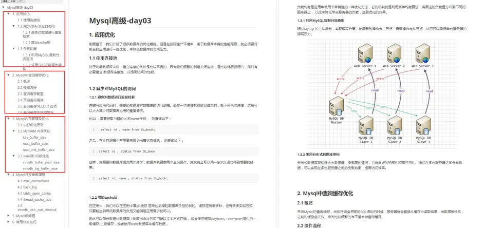The width and height of the screenshot is (484, 228).
Task: Open 4.1 max_connections outline entry
Action: point(33,181)
